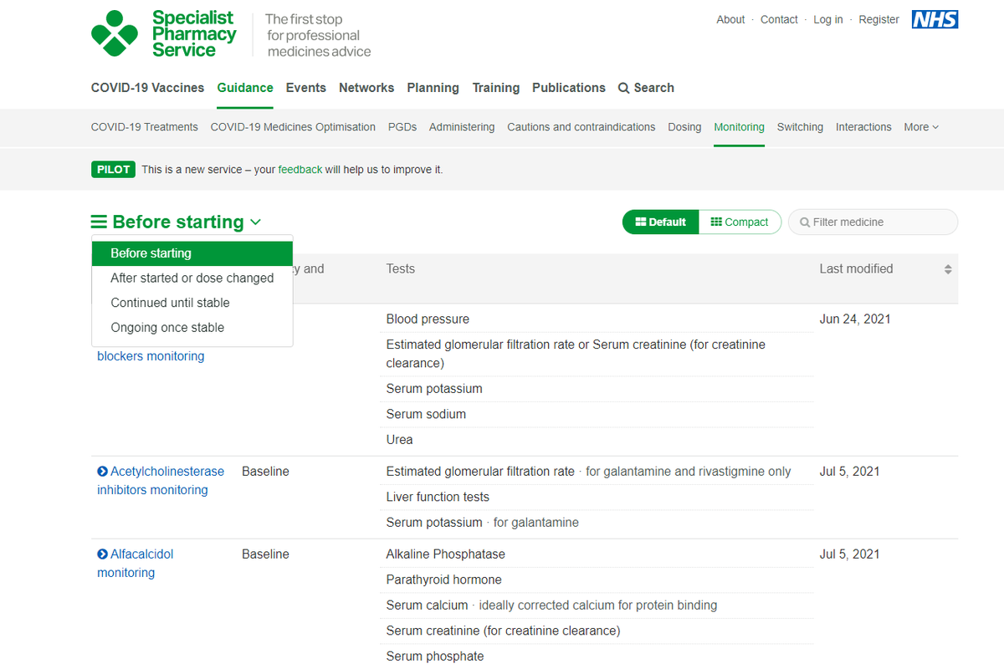Click the Specialist Pharmacy Service logo
The width and height of the screenshot is (1004, 669).
pyautogui.click(x=164, y=34)
